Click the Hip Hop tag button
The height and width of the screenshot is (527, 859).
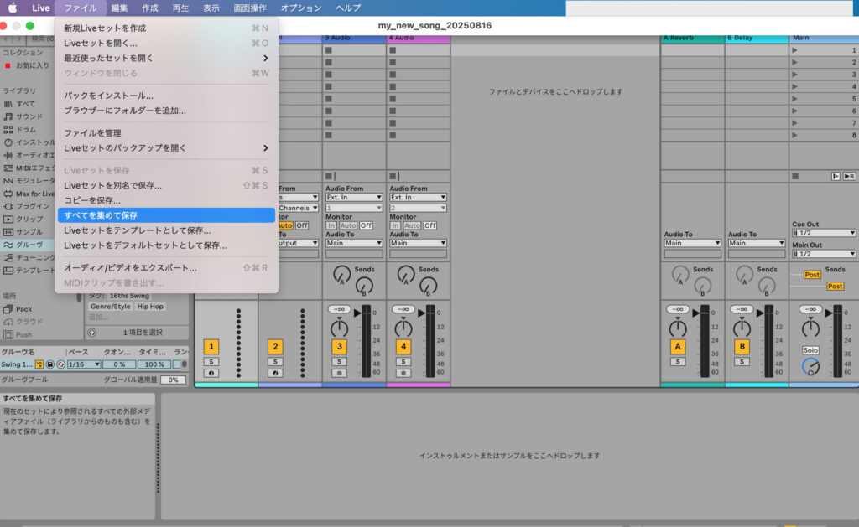coord(150,307)
